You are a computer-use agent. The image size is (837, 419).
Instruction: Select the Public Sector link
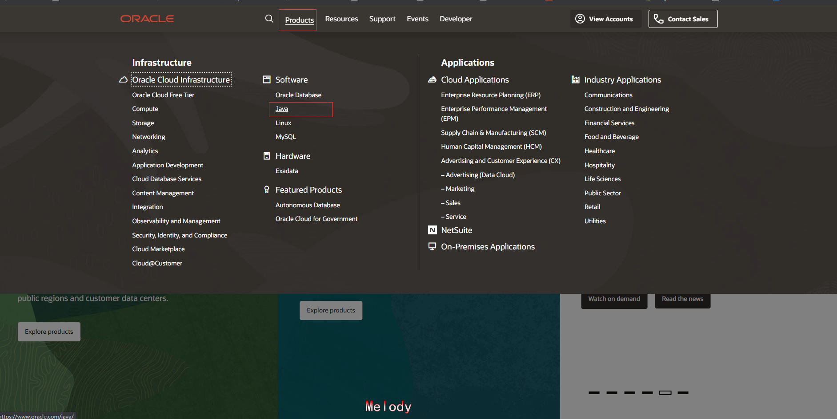point(602,193)
